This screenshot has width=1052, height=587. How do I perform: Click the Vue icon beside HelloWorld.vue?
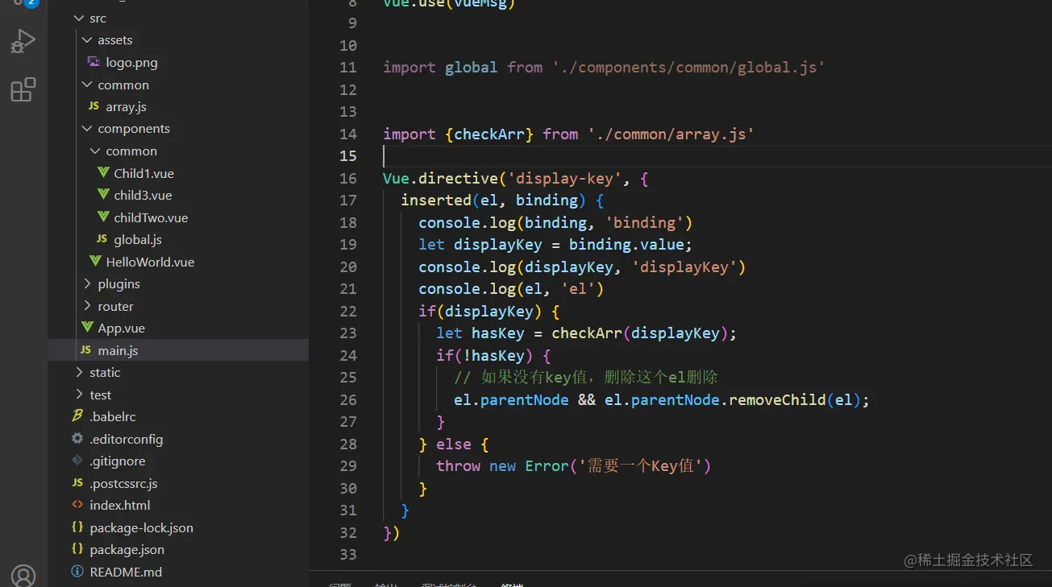[x=94, y=262]
